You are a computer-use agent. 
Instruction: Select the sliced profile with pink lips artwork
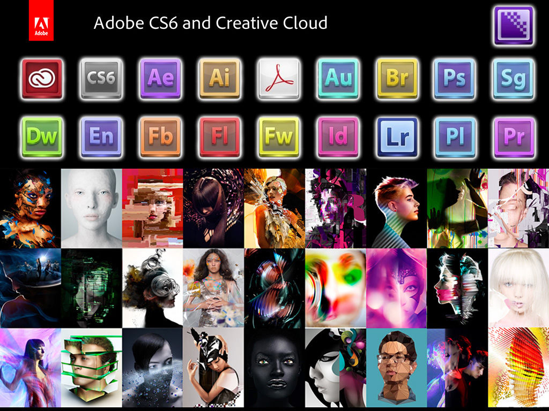(x=457, y=288)
